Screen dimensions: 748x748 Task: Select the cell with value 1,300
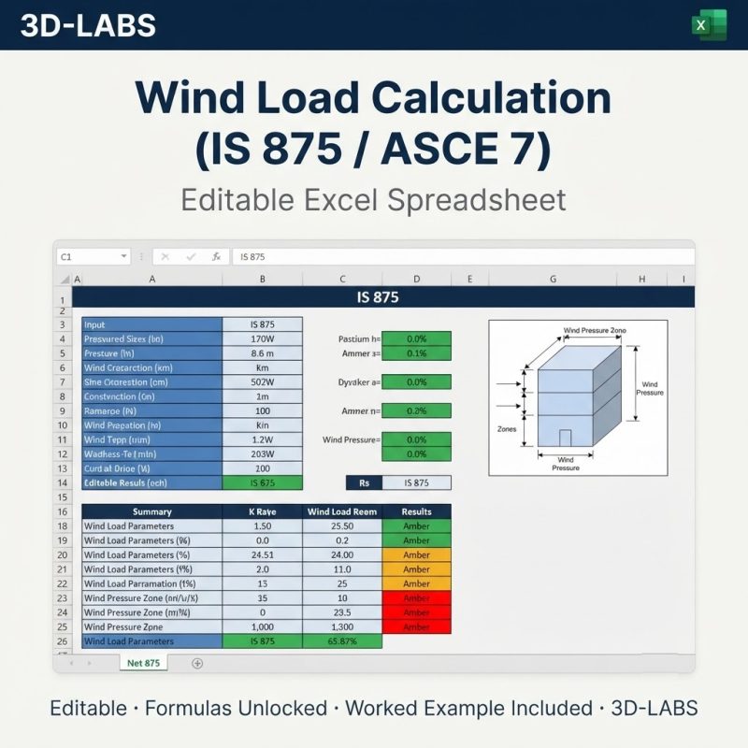pos(342,626)
